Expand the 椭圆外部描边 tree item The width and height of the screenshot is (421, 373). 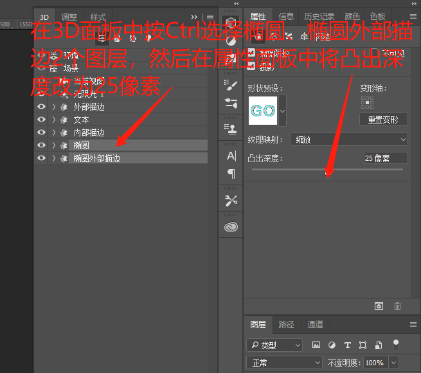pos(54,158)
